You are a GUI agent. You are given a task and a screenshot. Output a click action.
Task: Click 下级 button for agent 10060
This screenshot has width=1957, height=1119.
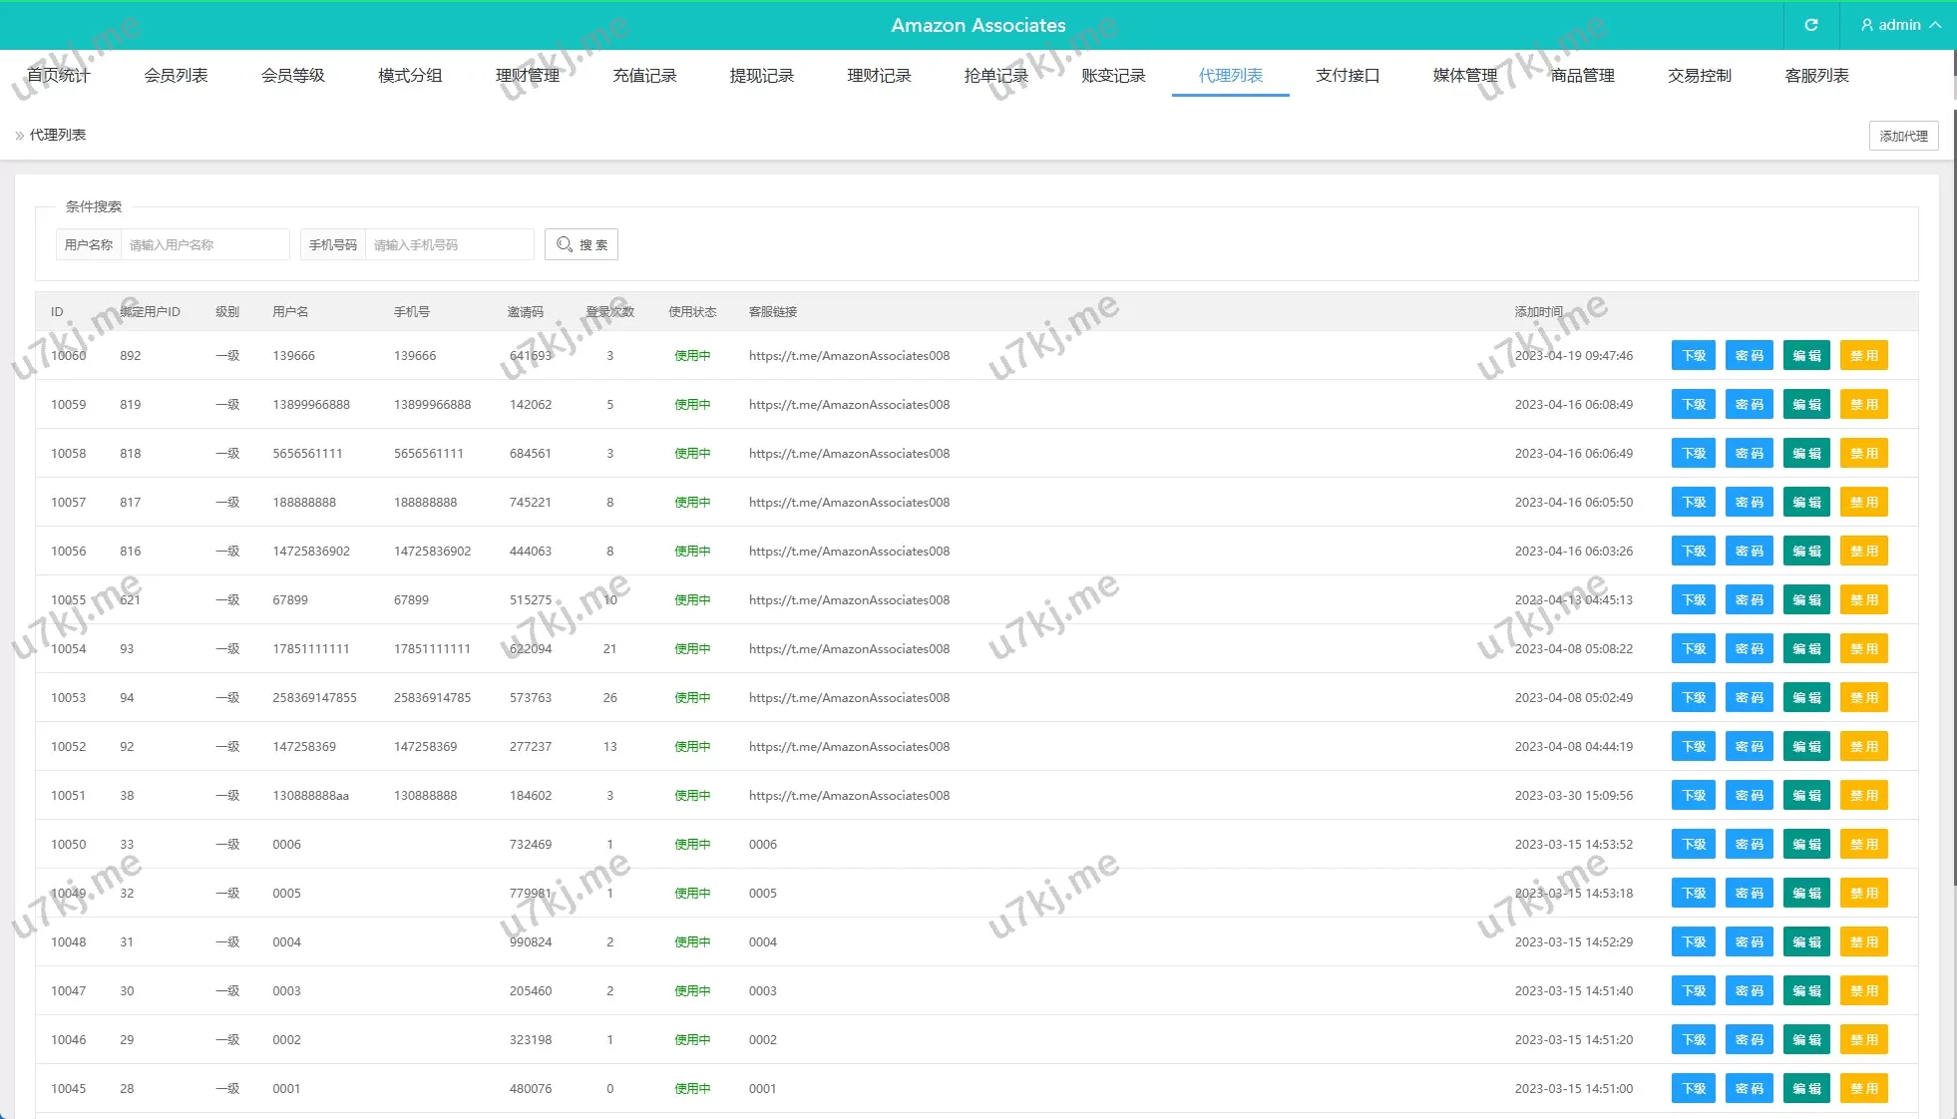click(x=1693, y=356)
